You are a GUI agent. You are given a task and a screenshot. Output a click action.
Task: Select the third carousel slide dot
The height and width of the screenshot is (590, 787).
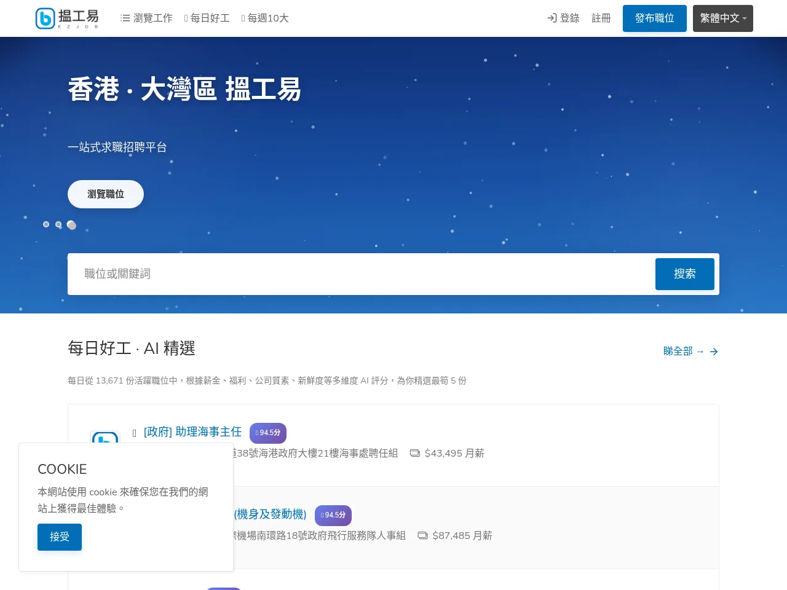tap(71, 225)
